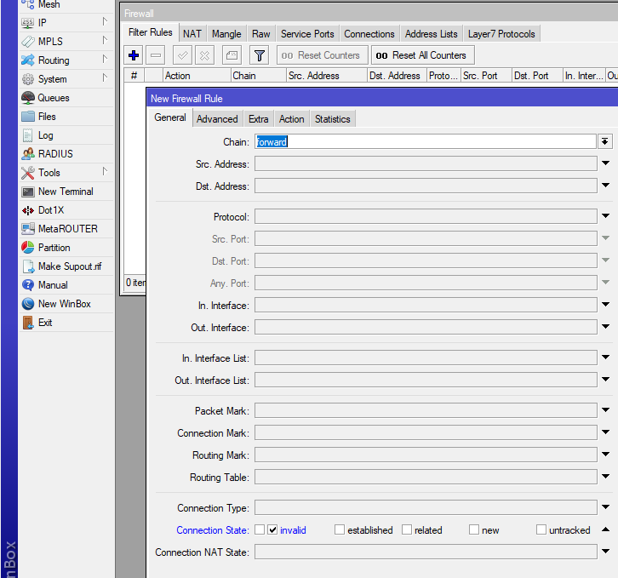Click the blue plus add rule icon
618x578 pixels.
click(134, 55)
